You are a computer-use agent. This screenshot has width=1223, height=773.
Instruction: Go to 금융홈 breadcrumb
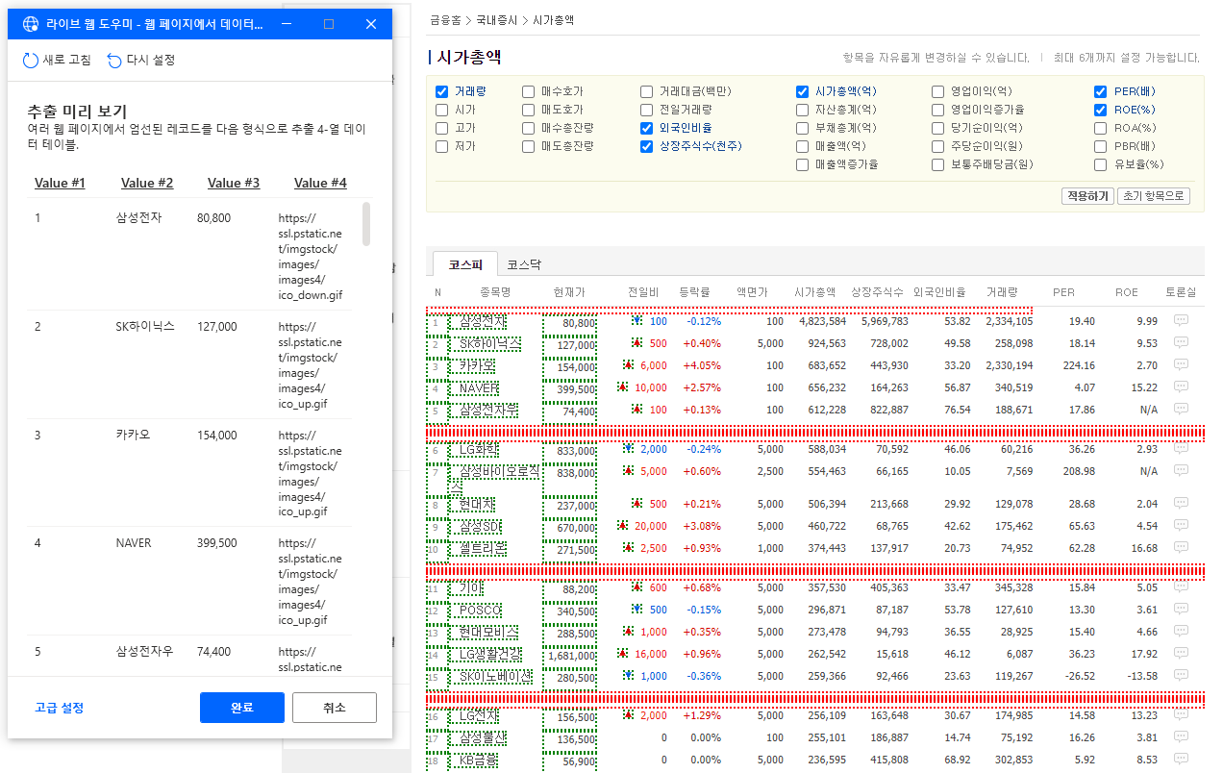444,19
